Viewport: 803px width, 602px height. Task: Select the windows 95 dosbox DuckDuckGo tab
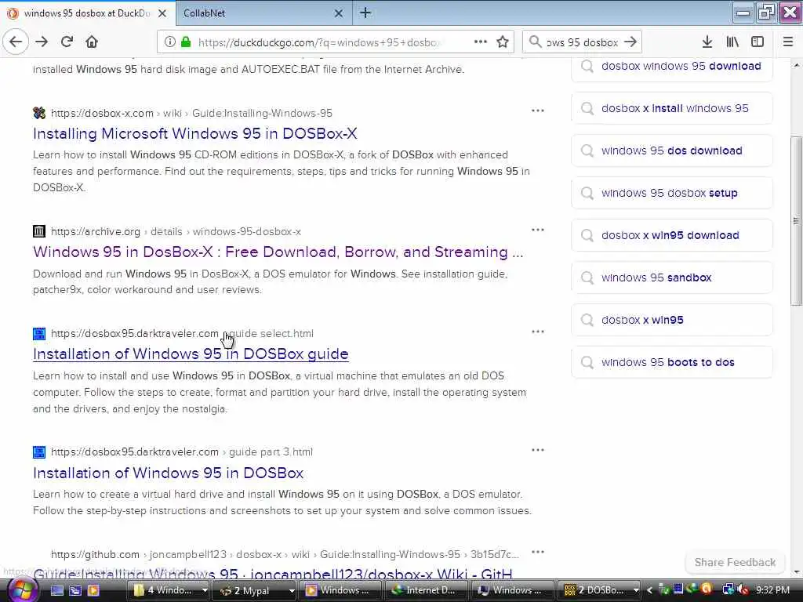pyautogui.click(x=87, y=13)
